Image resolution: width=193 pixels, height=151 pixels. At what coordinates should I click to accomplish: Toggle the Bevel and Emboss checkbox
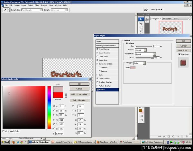click(97, 64)
